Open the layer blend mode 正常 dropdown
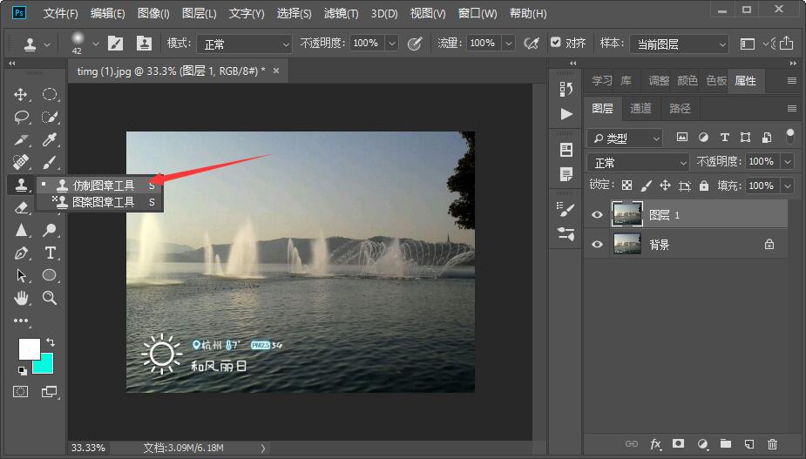Viewport: 806px width, 459px height. point(638,162)
